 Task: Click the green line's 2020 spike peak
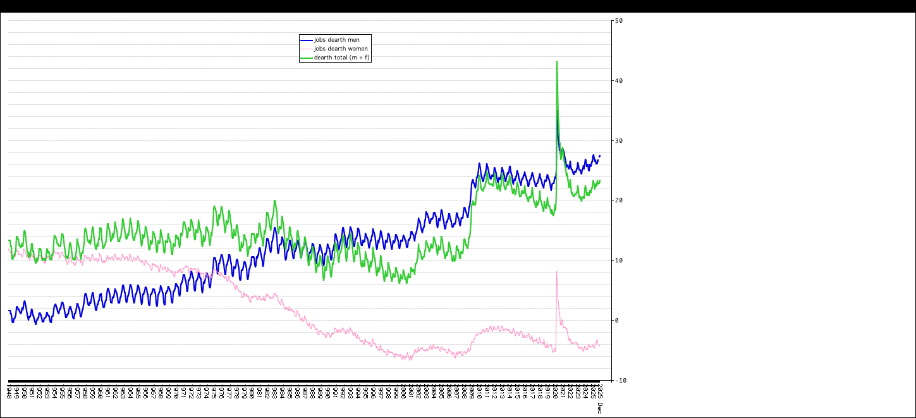557,62
